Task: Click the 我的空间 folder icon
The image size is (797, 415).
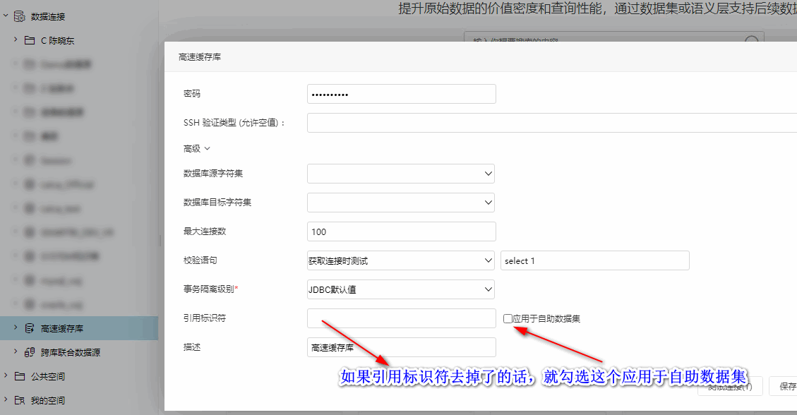Action: pos(20,400)
